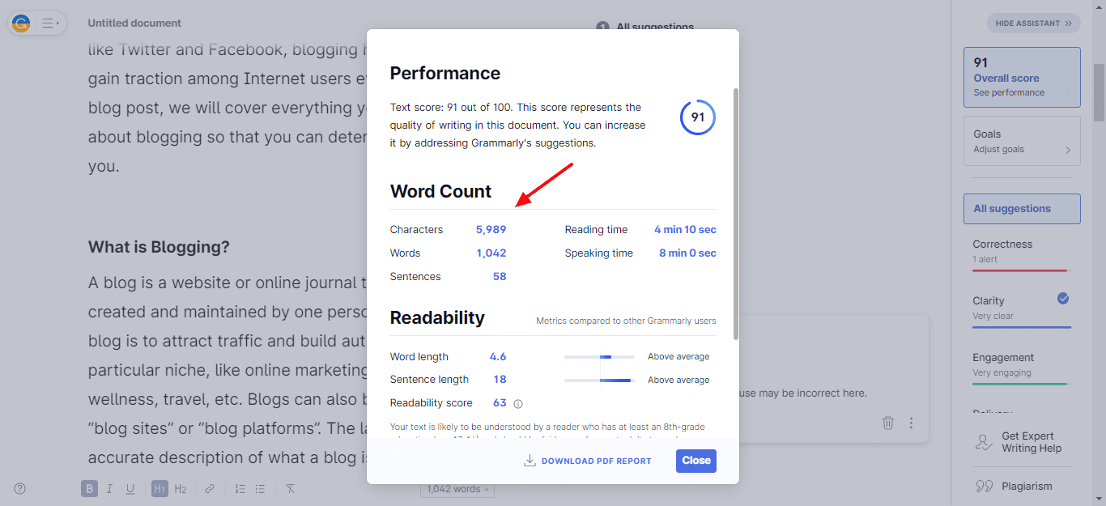This screenshot has height=506, width=1106.
Task: Click the Untitled document title field
Action: click(x=134, y=23)
